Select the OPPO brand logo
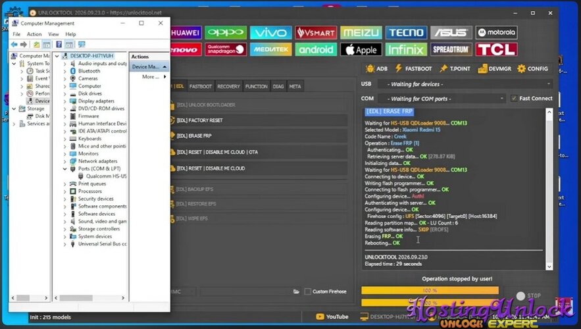The height and width of the screenshot is (329, 581). (226, 33)
